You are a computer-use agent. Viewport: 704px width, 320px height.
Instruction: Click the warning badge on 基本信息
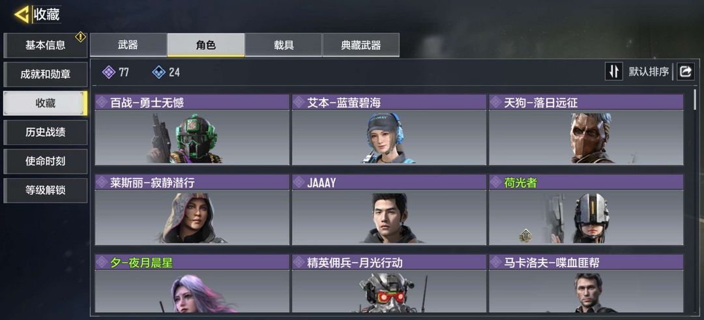[x=80, y=36]
